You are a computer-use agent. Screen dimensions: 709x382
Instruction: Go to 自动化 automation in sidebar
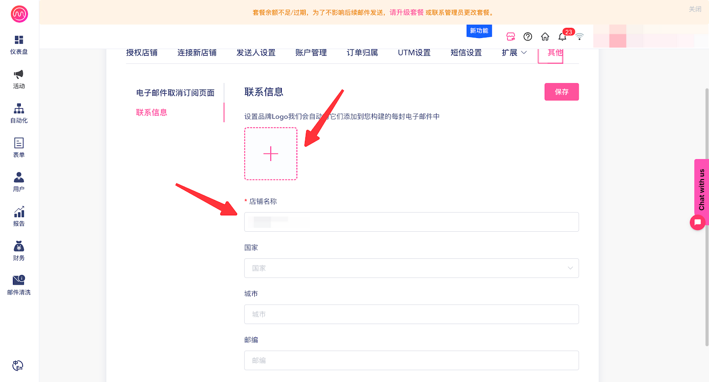tap(19, 109)
